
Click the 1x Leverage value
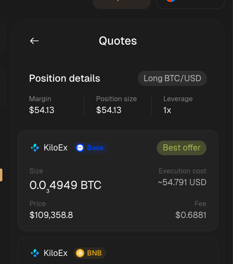click(x=167, y=110)
